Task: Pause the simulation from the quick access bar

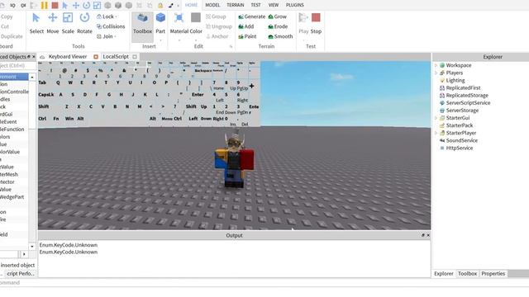Action: pyautogui.click(x=44, y=5)
